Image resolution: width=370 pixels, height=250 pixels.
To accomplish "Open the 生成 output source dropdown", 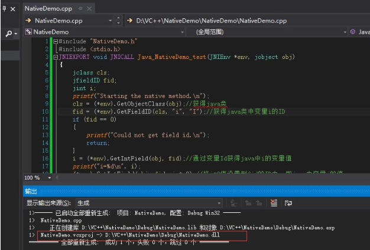I will tap(149, 203).
